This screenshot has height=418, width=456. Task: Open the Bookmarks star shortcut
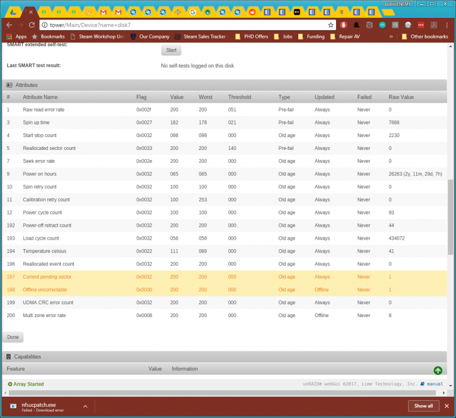(x=48, y=37)
